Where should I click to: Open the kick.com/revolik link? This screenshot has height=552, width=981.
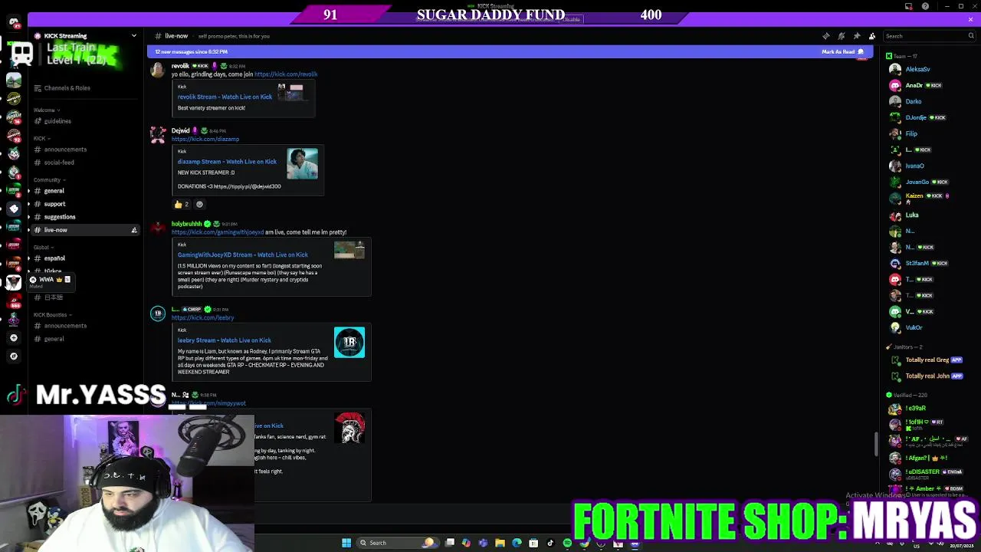click(286, 74)
